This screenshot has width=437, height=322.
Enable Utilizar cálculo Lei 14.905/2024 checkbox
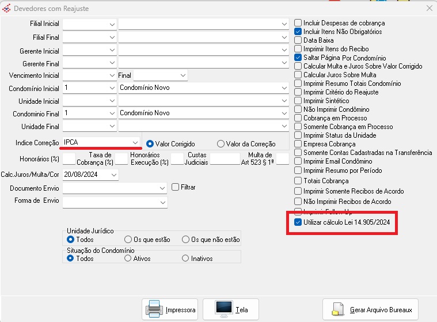[298, 222]
